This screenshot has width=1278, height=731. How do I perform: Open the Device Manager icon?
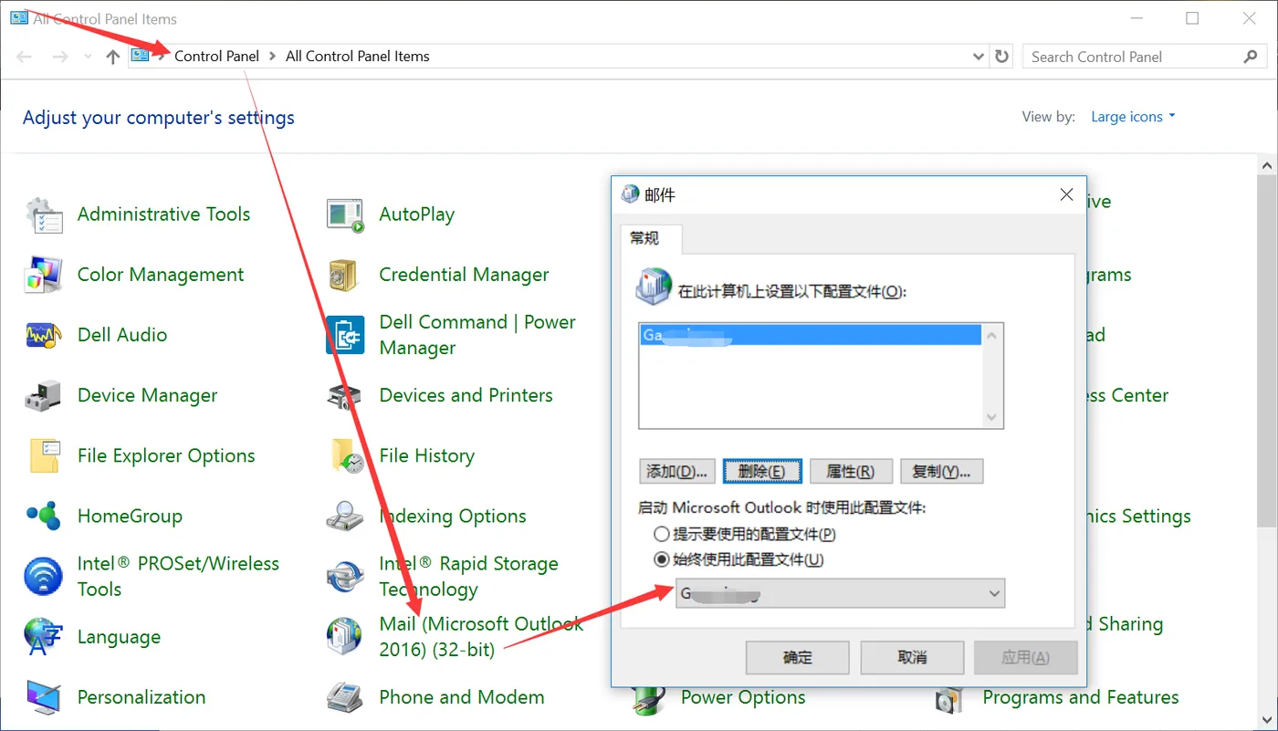[x=44, y=395]
